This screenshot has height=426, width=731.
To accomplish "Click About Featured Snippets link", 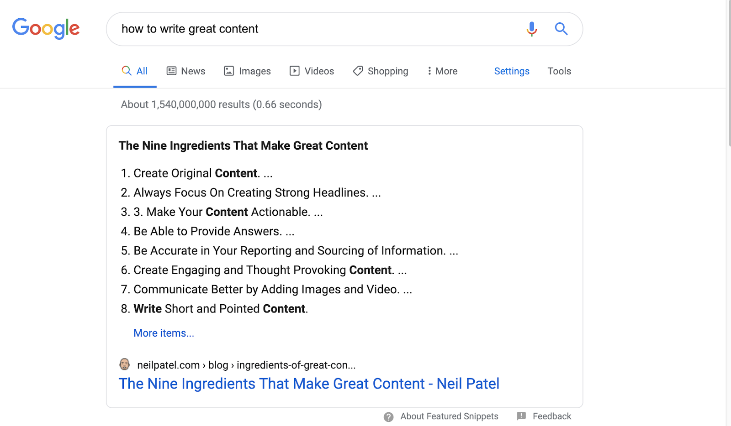I will [x=449, y=416].
